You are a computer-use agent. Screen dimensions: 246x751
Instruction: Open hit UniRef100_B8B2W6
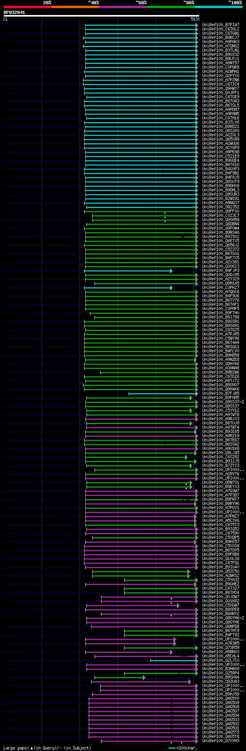coord(221,372)
